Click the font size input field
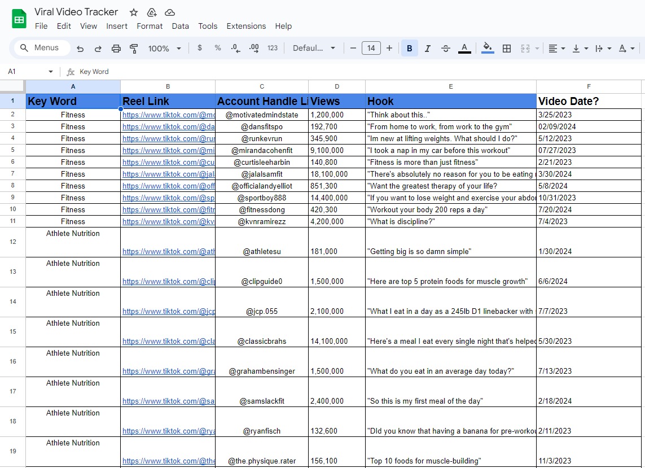 [x=371, y=49]
